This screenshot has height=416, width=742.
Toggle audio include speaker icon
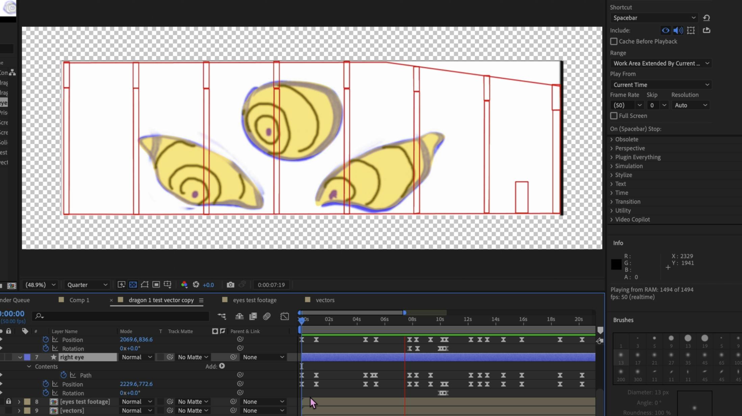[x=678, y=30]
